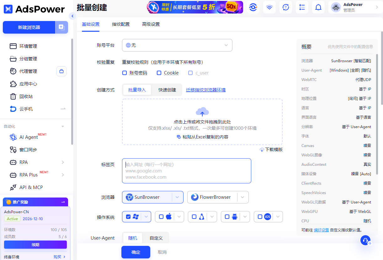The image size is (383, 260).
Task: Click the 续期 renew button
Action: [35, 245]
